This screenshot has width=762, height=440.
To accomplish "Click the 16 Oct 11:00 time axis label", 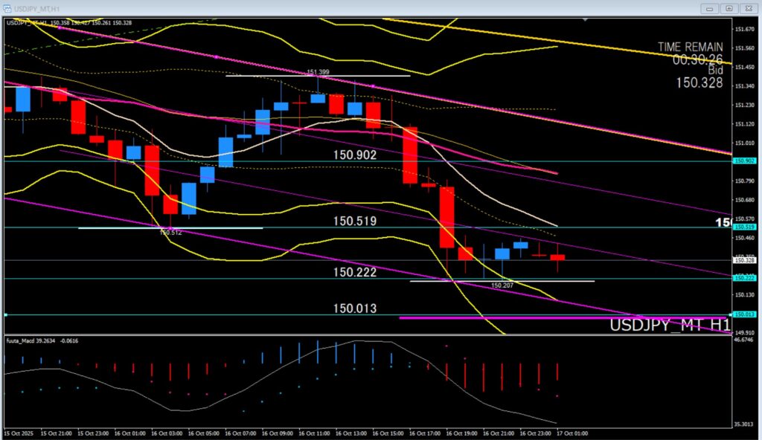I will [316, 433].
